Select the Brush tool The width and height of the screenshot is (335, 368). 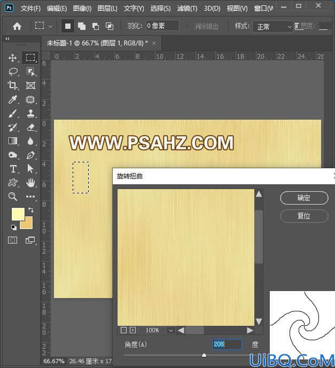point(13,113)
